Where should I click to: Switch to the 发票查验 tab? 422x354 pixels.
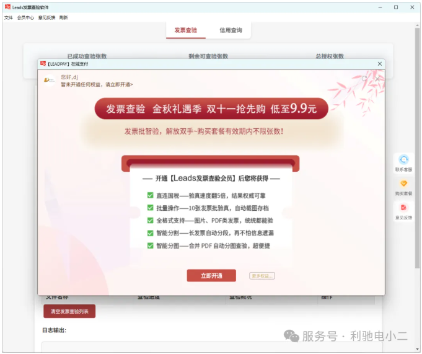point(186,30)
